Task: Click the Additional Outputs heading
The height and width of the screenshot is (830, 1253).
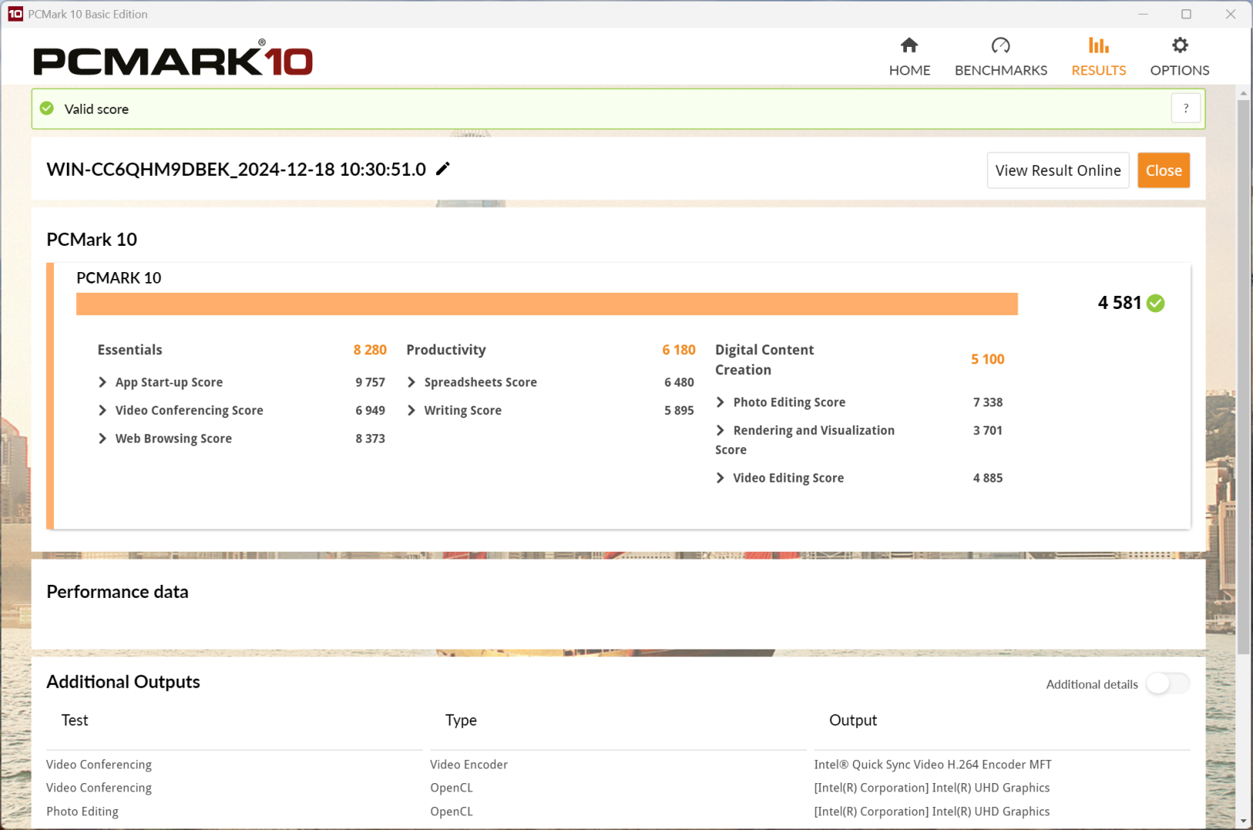Action: [123, 682]
